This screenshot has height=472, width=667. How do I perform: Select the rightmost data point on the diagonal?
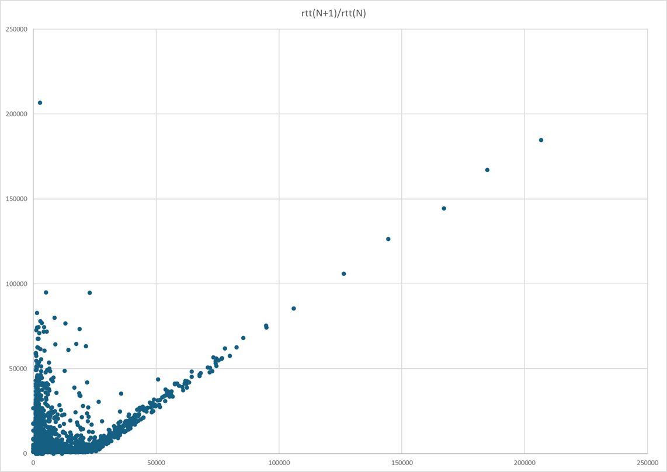pyautogui.click(x=540, y=139)
